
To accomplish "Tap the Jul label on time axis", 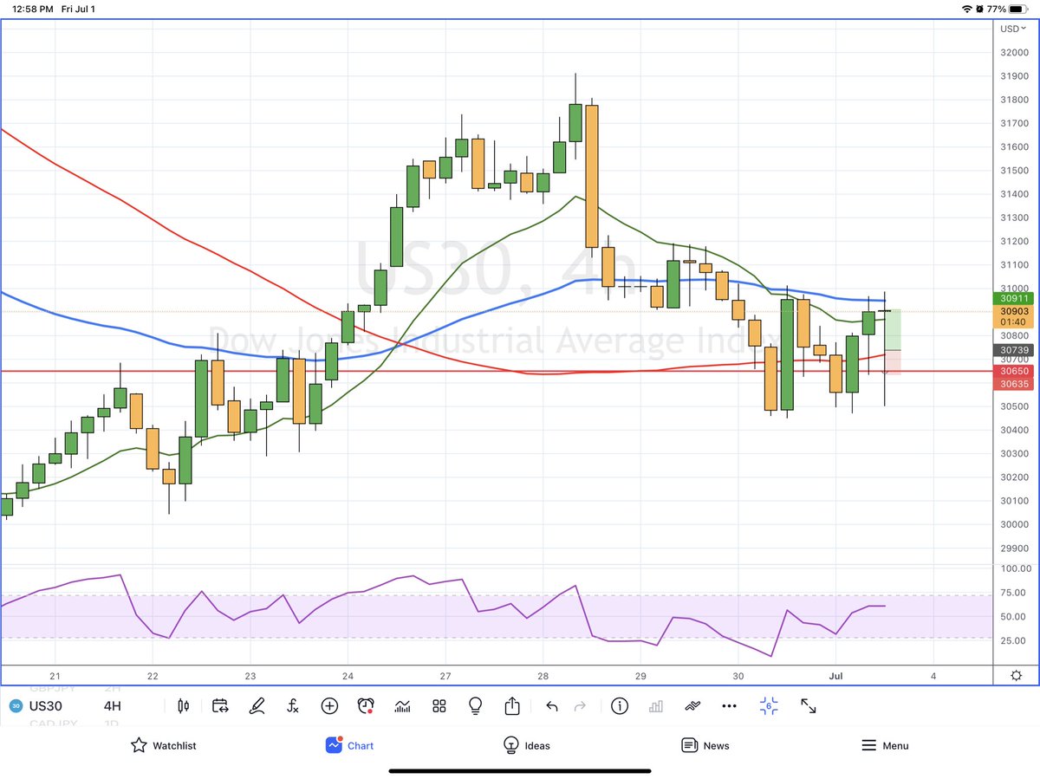I will pyautogui.click(x=836, y=676).
